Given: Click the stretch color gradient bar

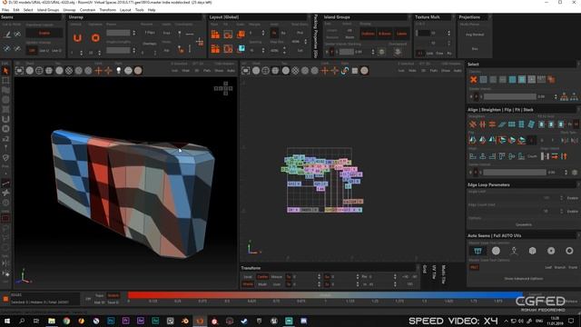Looking at the screenshot, I should pos(325,295).
